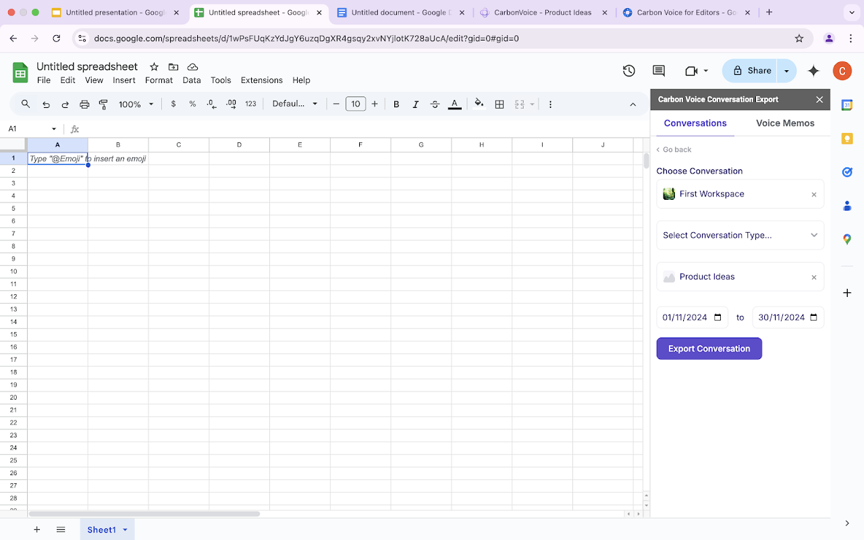This screenshot has width=864, height=540.
Task: Show the all sheets list
Action: click(61, 530)
